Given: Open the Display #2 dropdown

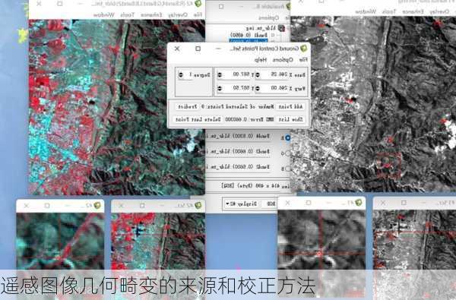Looking at the screenshot, I should point(242,204).
